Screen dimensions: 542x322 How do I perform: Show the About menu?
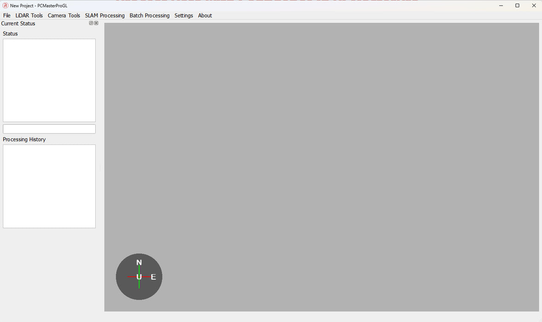click(x=205, y=16)
